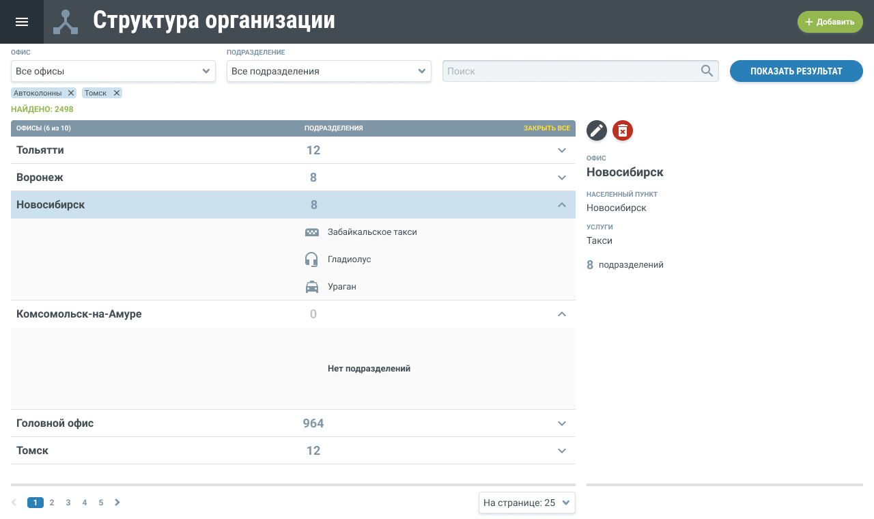
Task: Expand the Тольятти office row
Action: pyautogui.click(x=562, y=150)
